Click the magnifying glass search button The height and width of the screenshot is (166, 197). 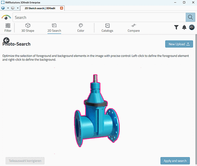click(x=190, y=17)
